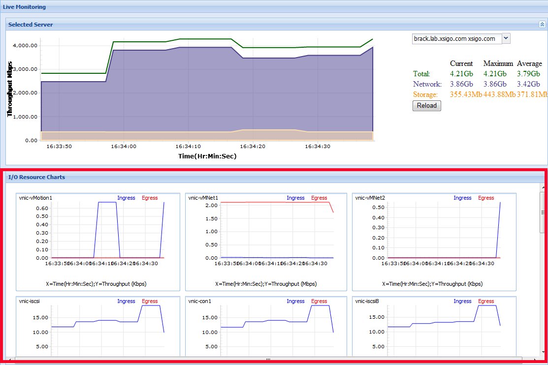548x365 pixels.
Task: Click the vnic-vMotion1 chart
Action: (x=98, y=242)
